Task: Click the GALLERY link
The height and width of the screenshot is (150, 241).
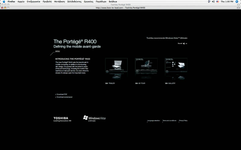Action: point(172,83)
